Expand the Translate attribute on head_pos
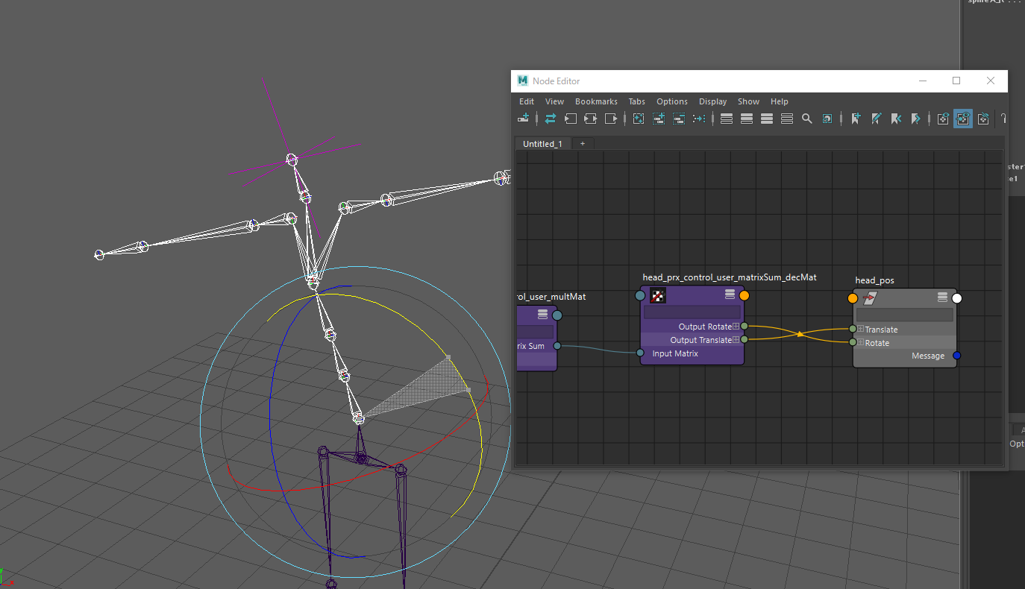The width and height of the screenshot is (1025, 589). click(860, 330)
